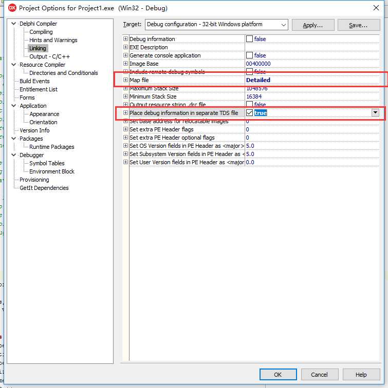
Task: Select Symbol Tables under Debugger
Action: tap(47, 163)
